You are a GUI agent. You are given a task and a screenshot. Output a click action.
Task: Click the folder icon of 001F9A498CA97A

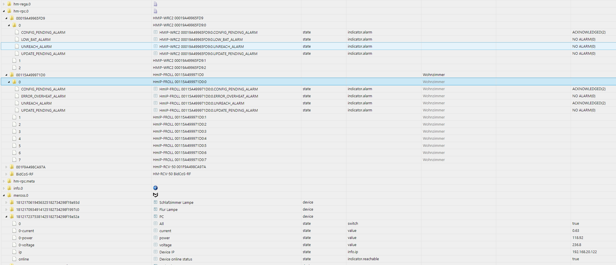(x=12, y=167)
